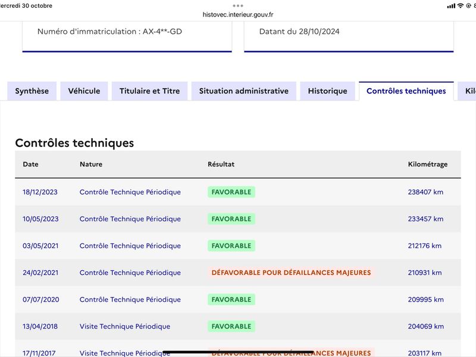Click the Nature column header
476x357 pixels.
pos(91,164)
